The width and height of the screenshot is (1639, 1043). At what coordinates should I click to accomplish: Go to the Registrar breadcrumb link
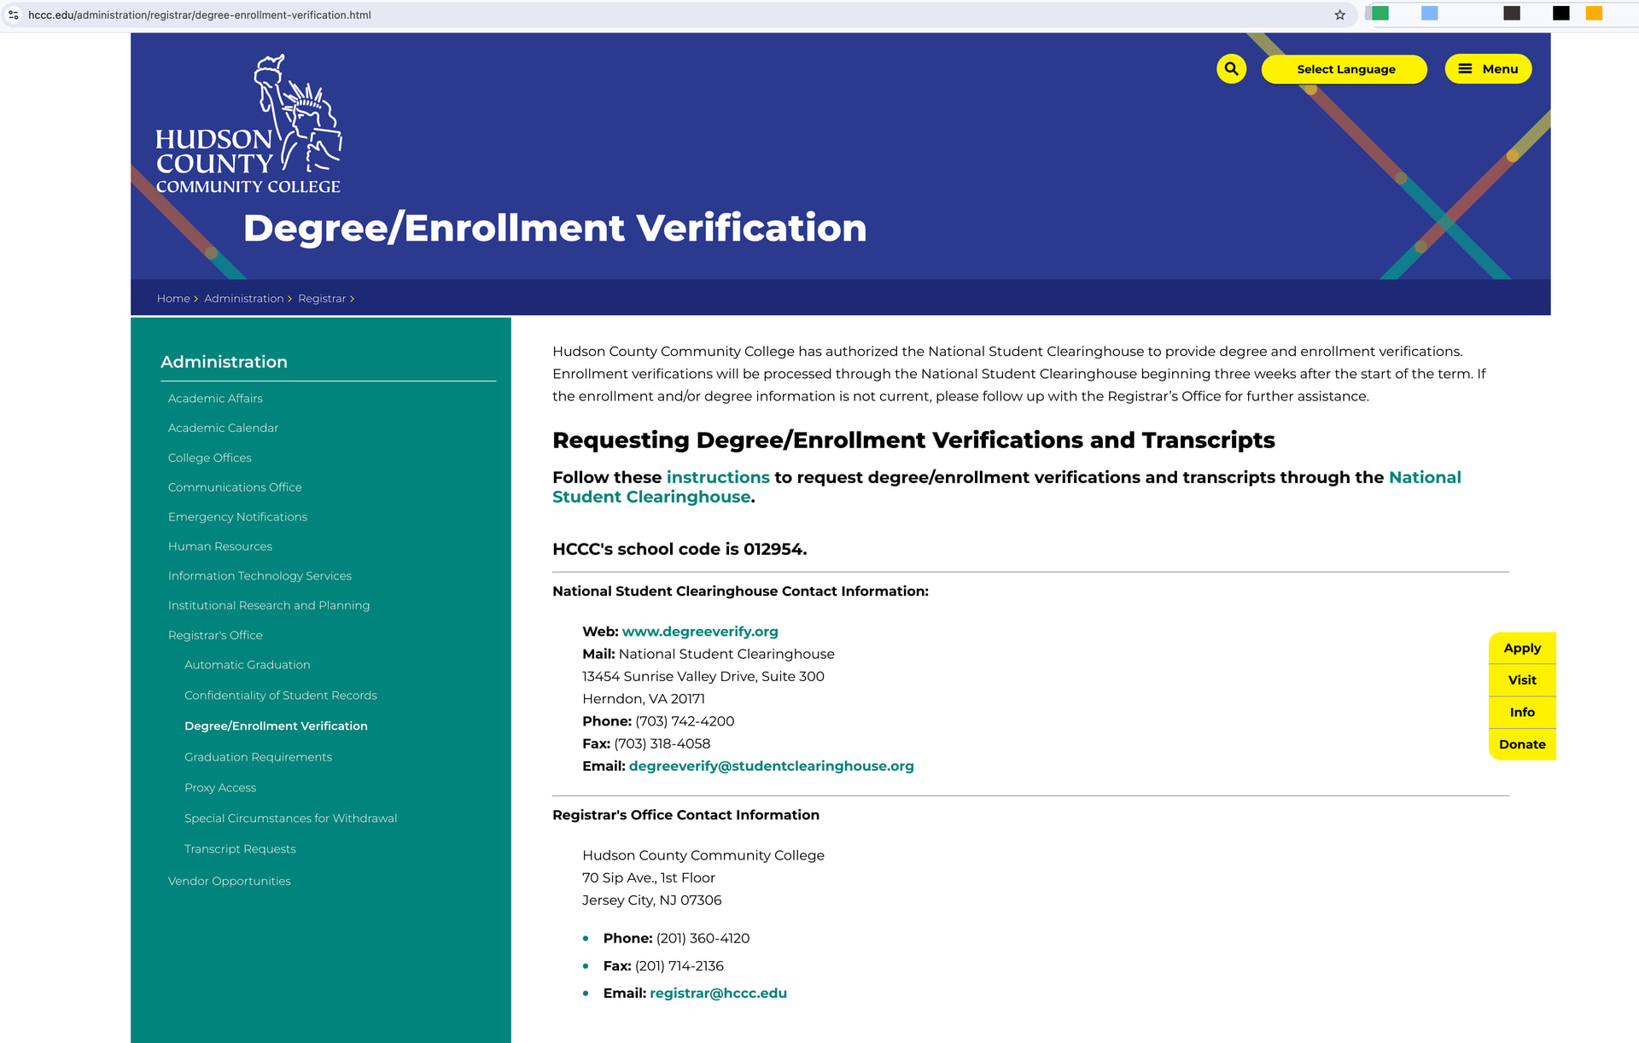pyautogui.click(x=322, y=299)
